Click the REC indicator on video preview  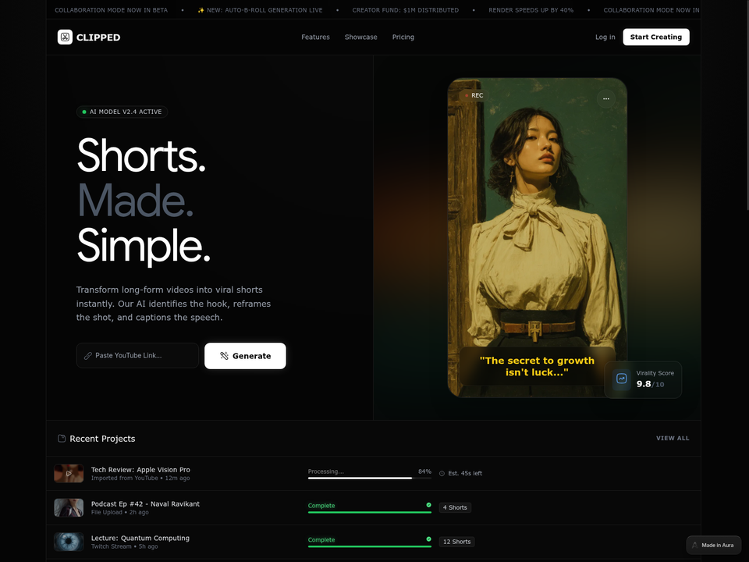coord(474,95)
